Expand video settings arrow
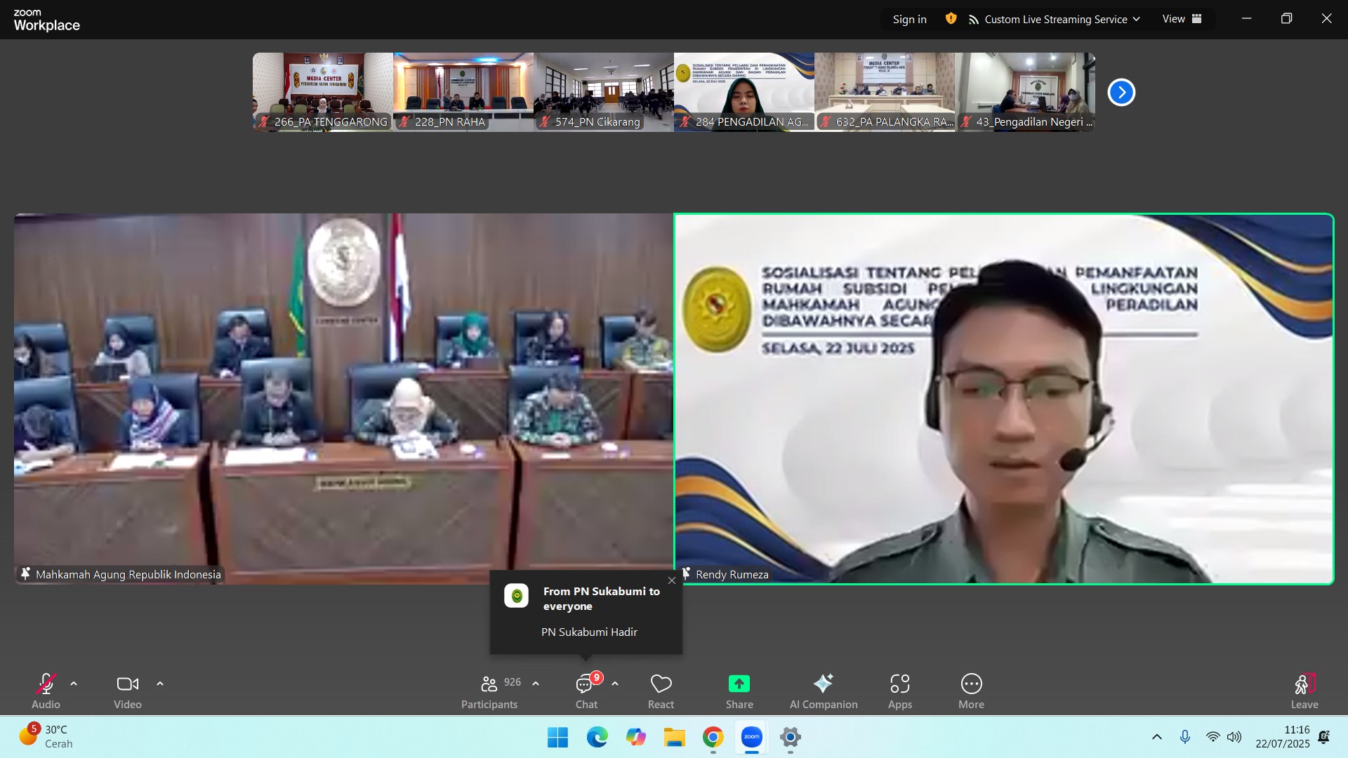 (160, 684)
